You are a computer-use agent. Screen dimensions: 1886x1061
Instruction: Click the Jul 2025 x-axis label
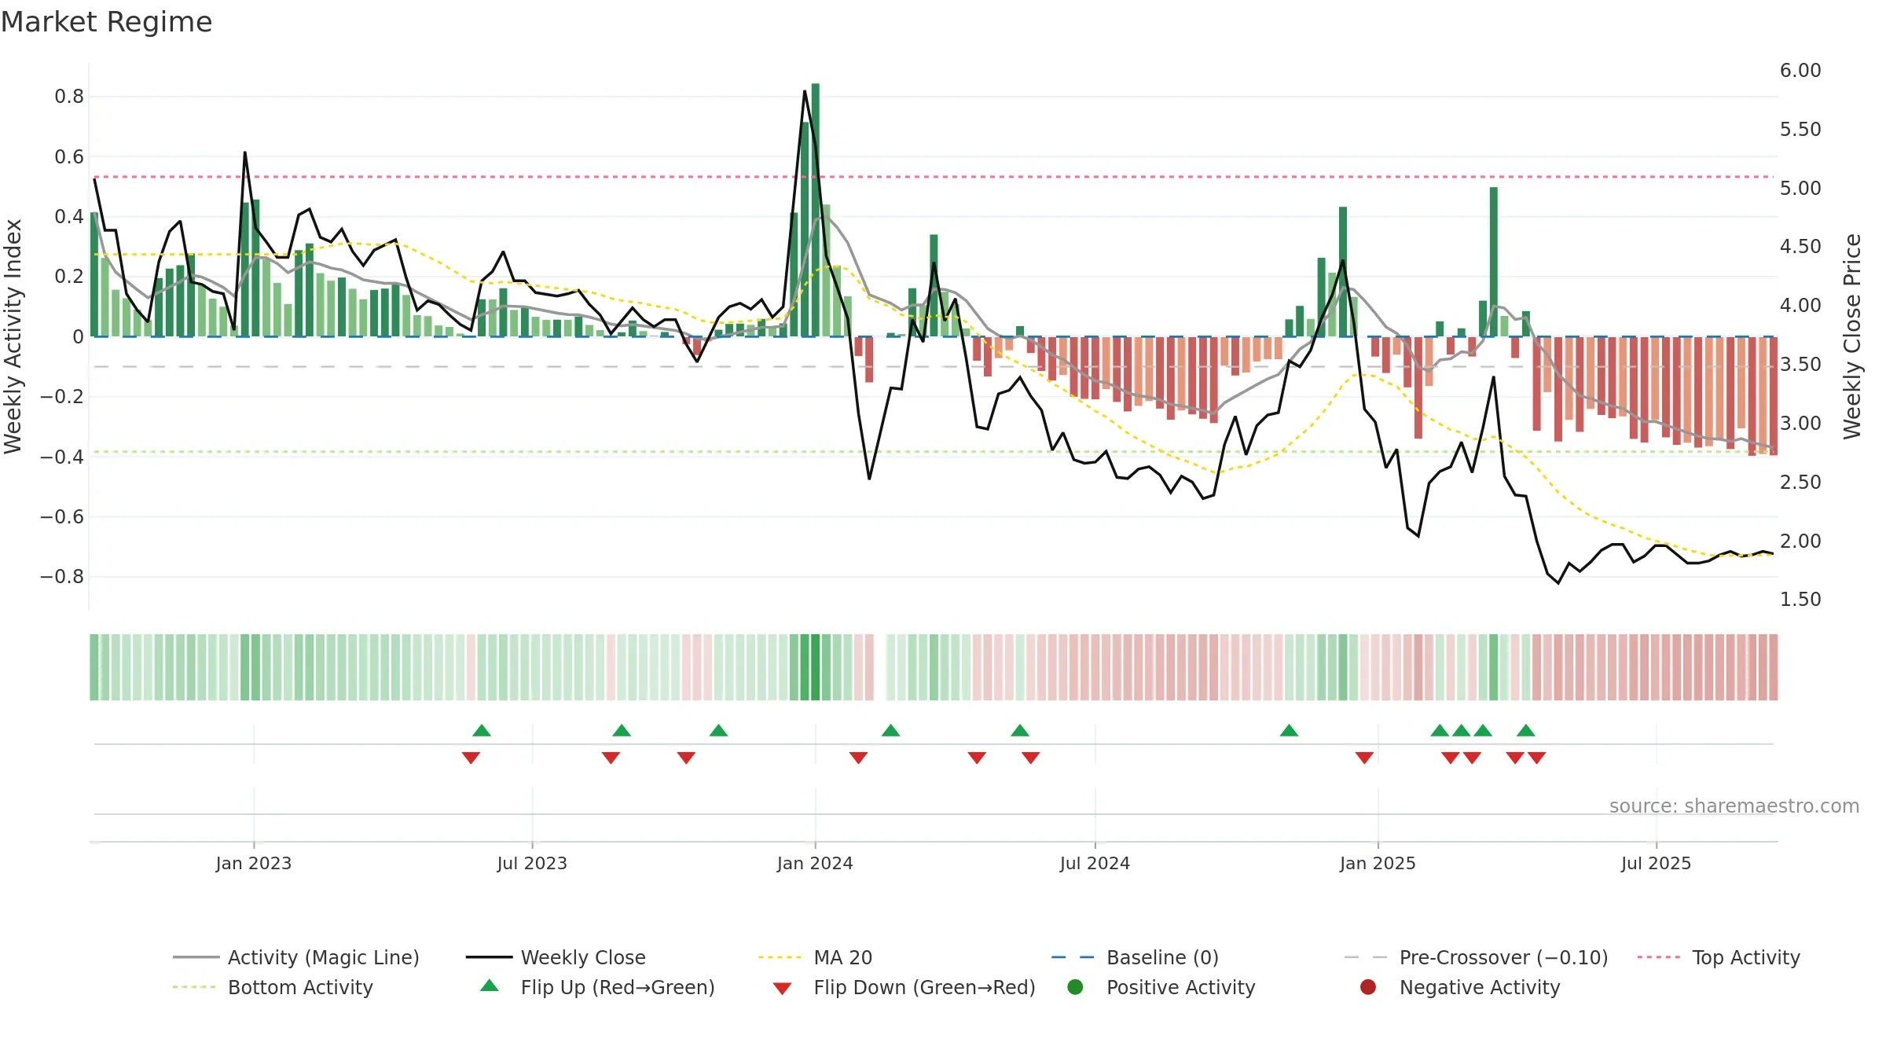click(1656, 863)
